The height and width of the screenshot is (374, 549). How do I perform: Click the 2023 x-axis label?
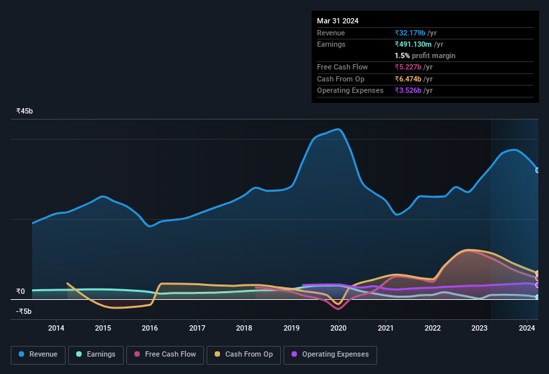tap(479, 328)
